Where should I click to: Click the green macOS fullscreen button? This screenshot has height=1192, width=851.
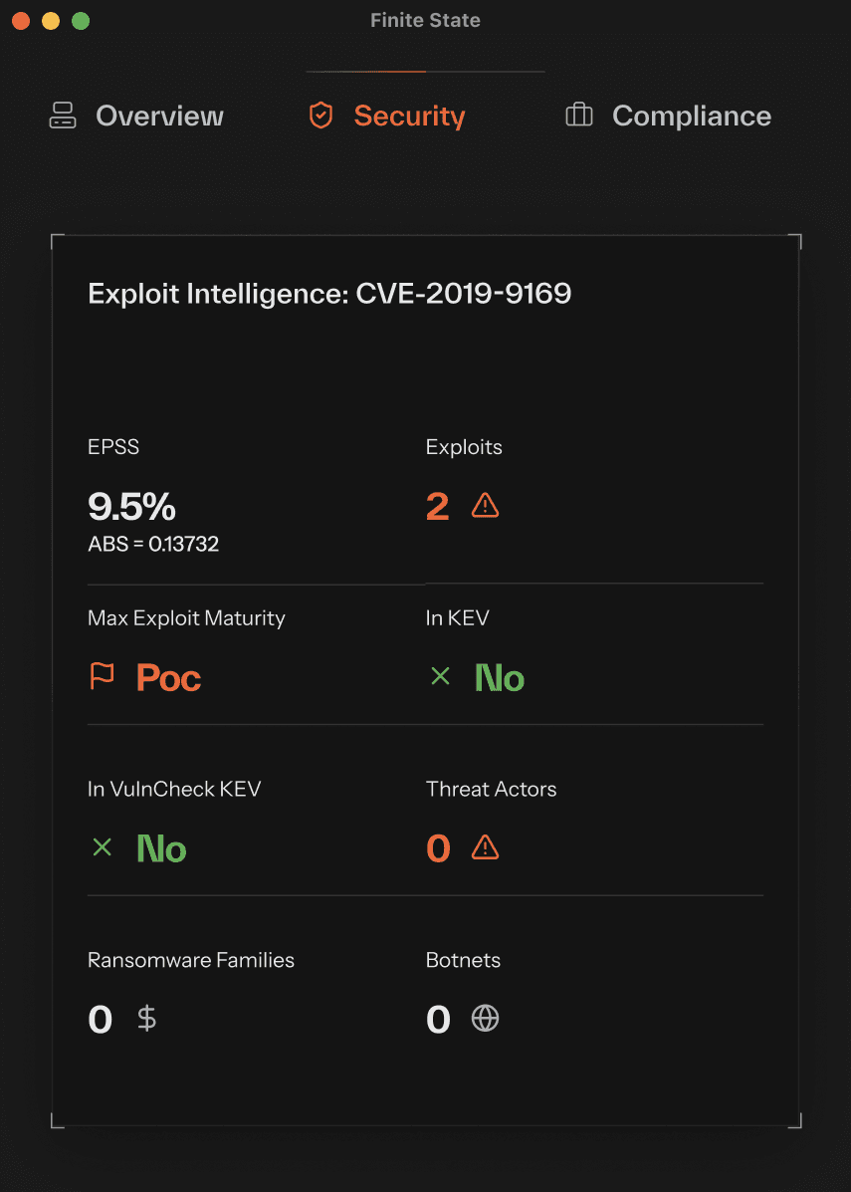(x=81, y=21)
